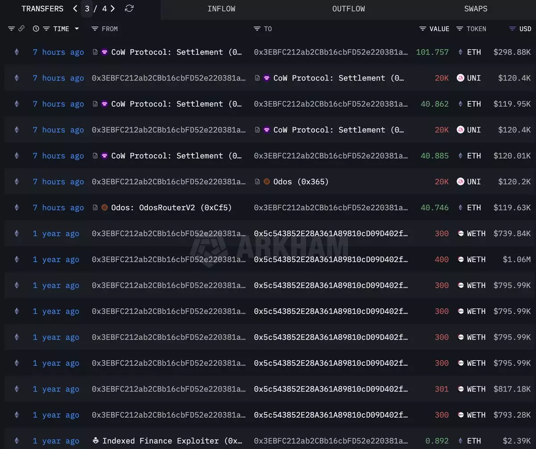
Task: Switch to the INFLOW tab
Action: point(221,9)
